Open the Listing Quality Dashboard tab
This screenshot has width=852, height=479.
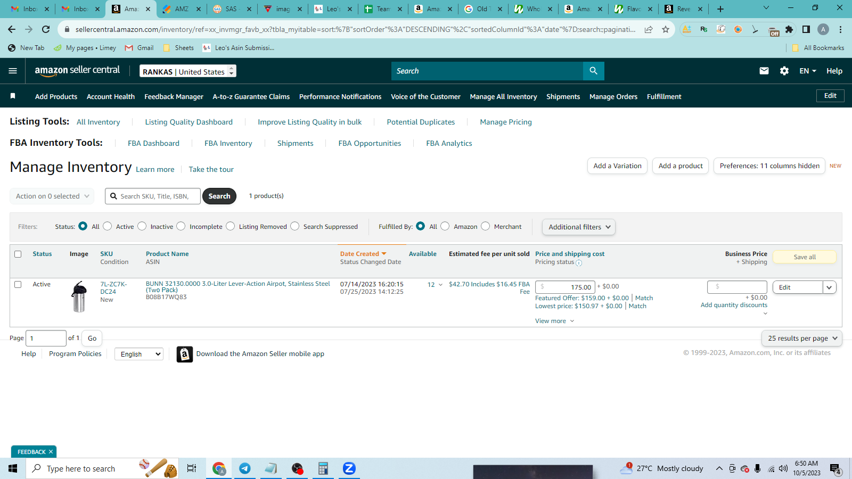coord(189,122)
